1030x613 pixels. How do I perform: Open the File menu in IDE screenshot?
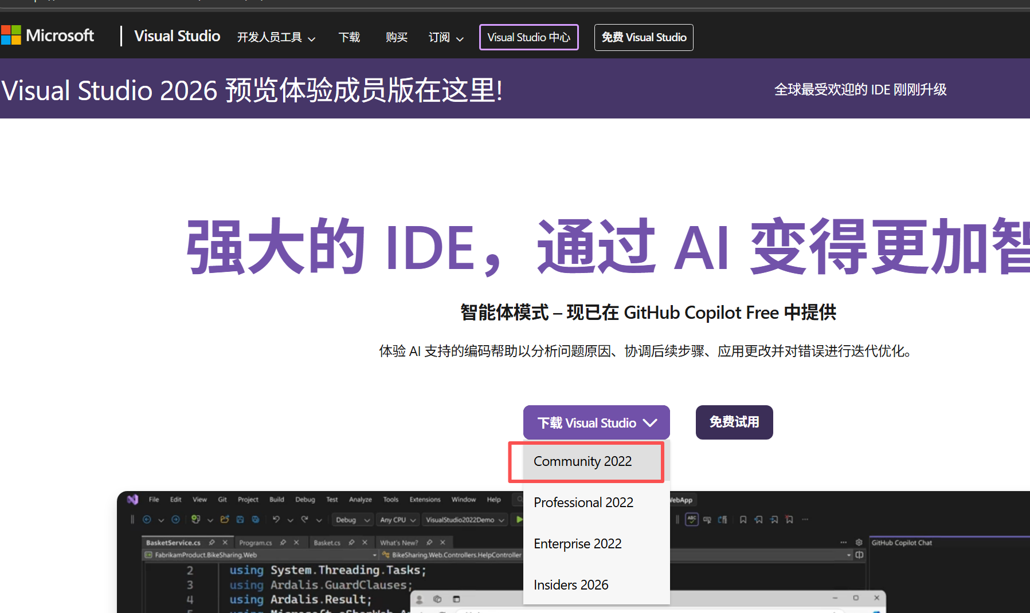[154, 500]
